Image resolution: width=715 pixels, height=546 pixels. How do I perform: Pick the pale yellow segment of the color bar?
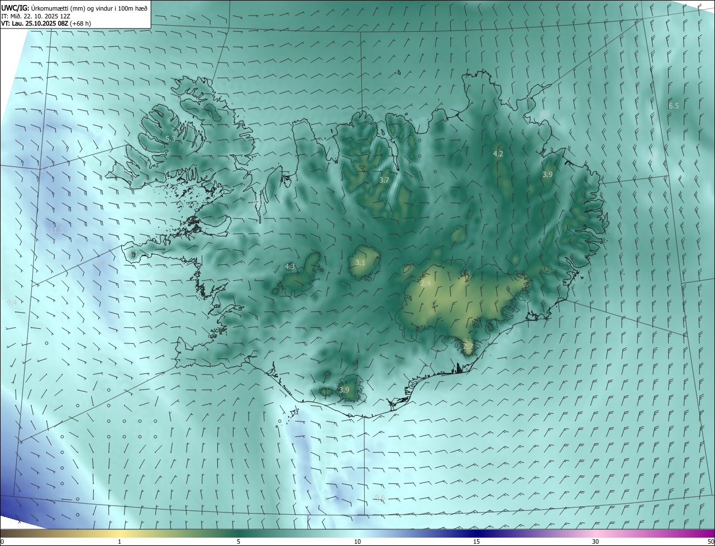click(119, 534)
